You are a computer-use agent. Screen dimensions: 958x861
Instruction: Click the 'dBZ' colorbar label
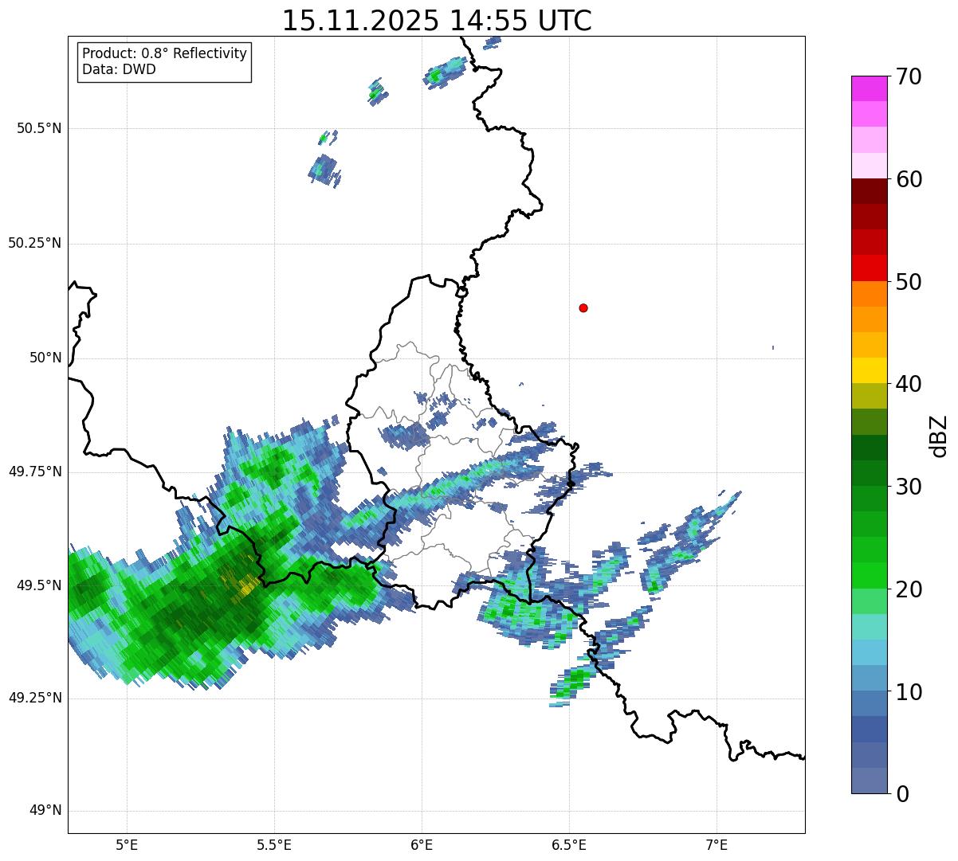[x=938, y=436]
